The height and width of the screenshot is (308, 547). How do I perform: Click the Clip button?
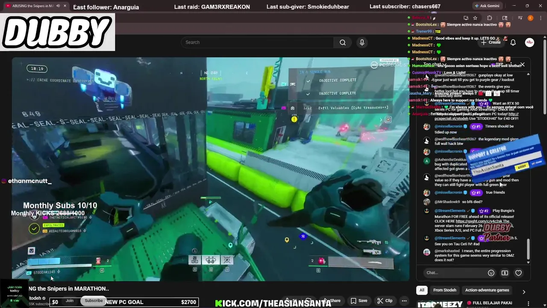[385, 301]
